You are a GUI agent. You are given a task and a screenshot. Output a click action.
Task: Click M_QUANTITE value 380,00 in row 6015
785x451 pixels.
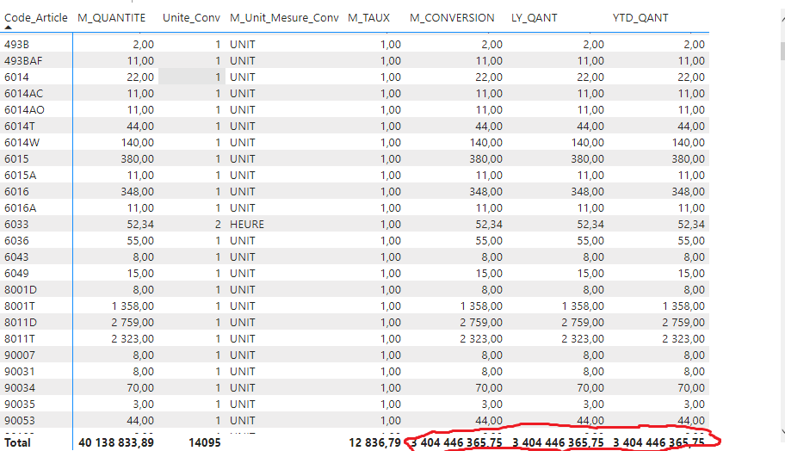(x=137, y=158)
